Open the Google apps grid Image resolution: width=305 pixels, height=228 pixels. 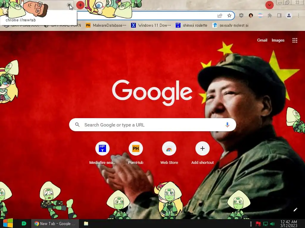[x=295, y=40]
